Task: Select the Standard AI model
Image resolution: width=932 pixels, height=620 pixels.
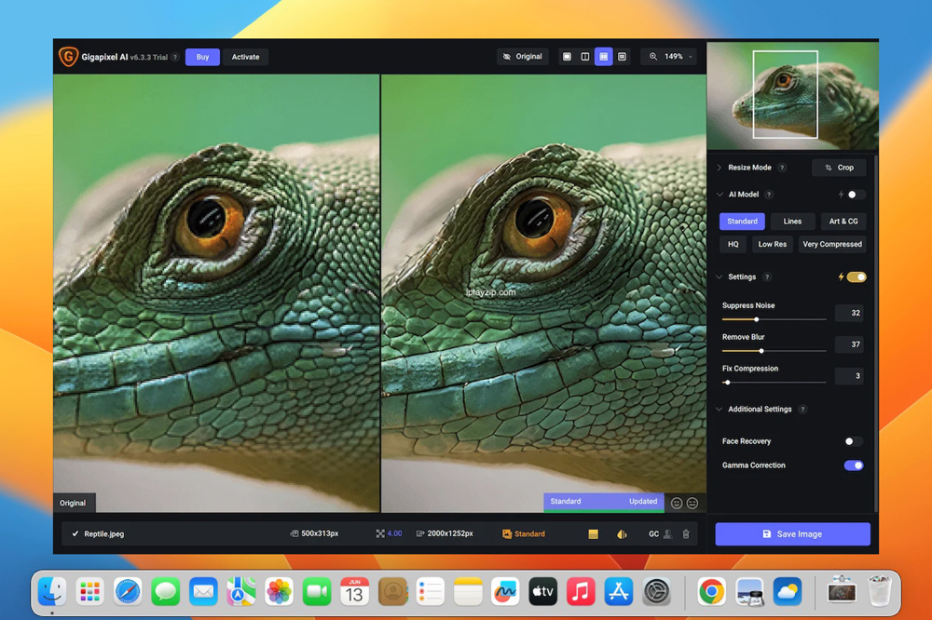Action: [743, 221]
